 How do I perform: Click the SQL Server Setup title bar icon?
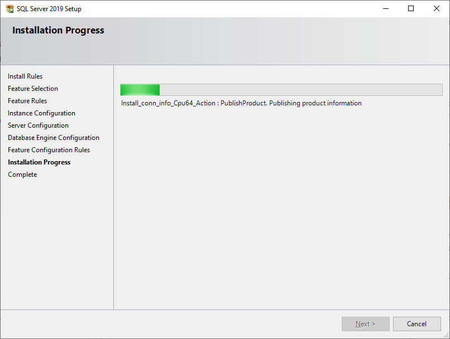(x=9, y=8)
